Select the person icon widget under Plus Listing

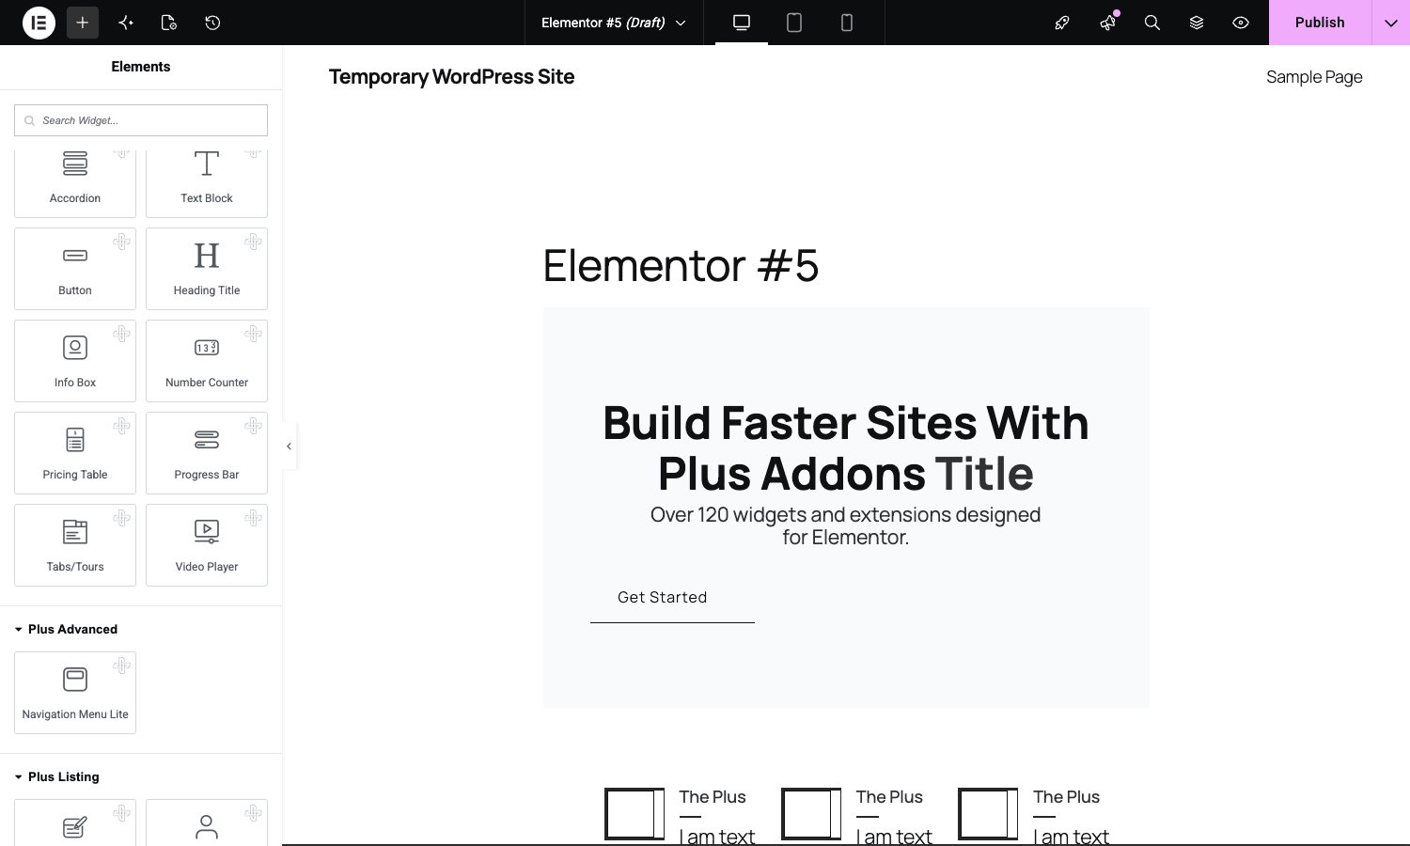pyautogui.click(x=207, y=822)
